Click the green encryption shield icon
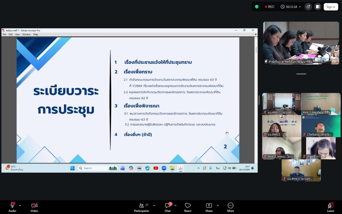Image resolution: width=342 pixels, height=214 pixels. point(257,7)
